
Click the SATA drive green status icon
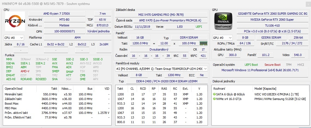pyautogui.click(x=214, y=94)
